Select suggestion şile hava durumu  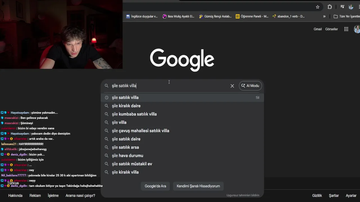[182, 155]
